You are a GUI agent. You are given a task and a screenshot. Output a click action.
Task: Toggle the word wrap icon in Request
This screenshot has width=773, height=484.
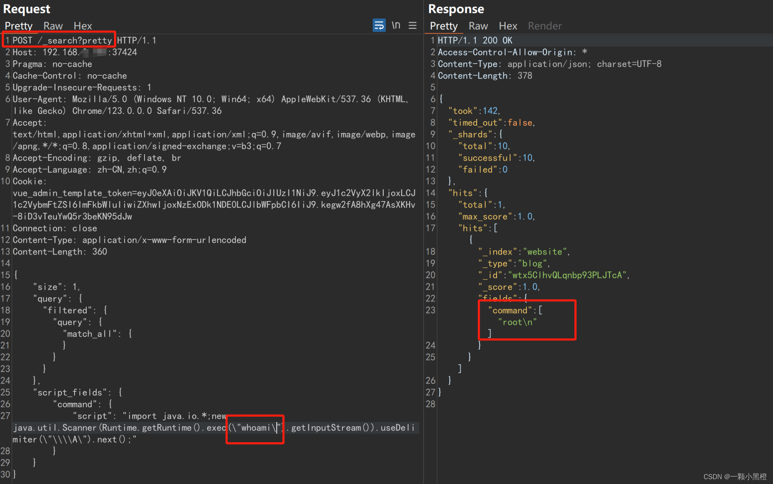coord(379,25)
